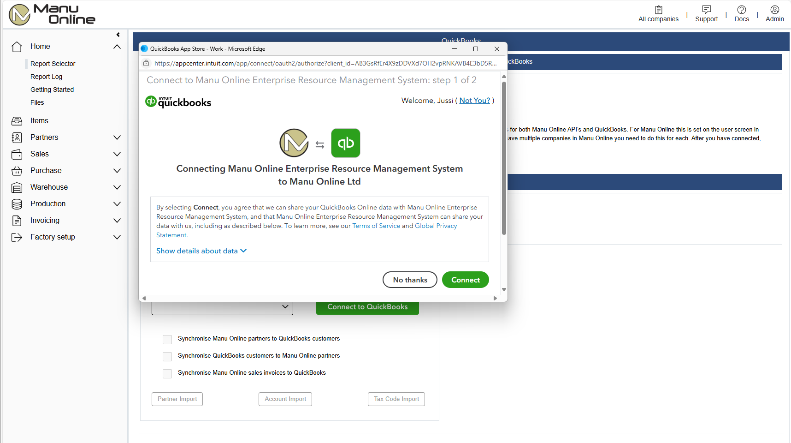Click the popup vertical scrollbar thumb
Image resolution: width=791 pixels, height=443 pixels.
[x=504, y=158]
